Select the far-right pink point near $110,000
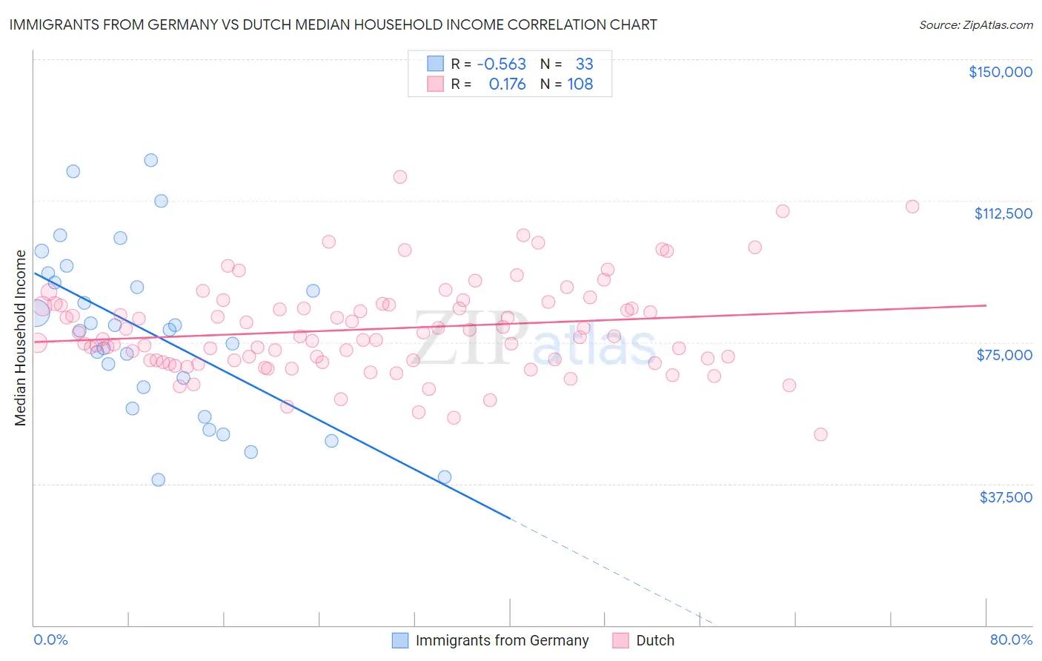This screenshot has width=1042, height=661. pos(912,207)
